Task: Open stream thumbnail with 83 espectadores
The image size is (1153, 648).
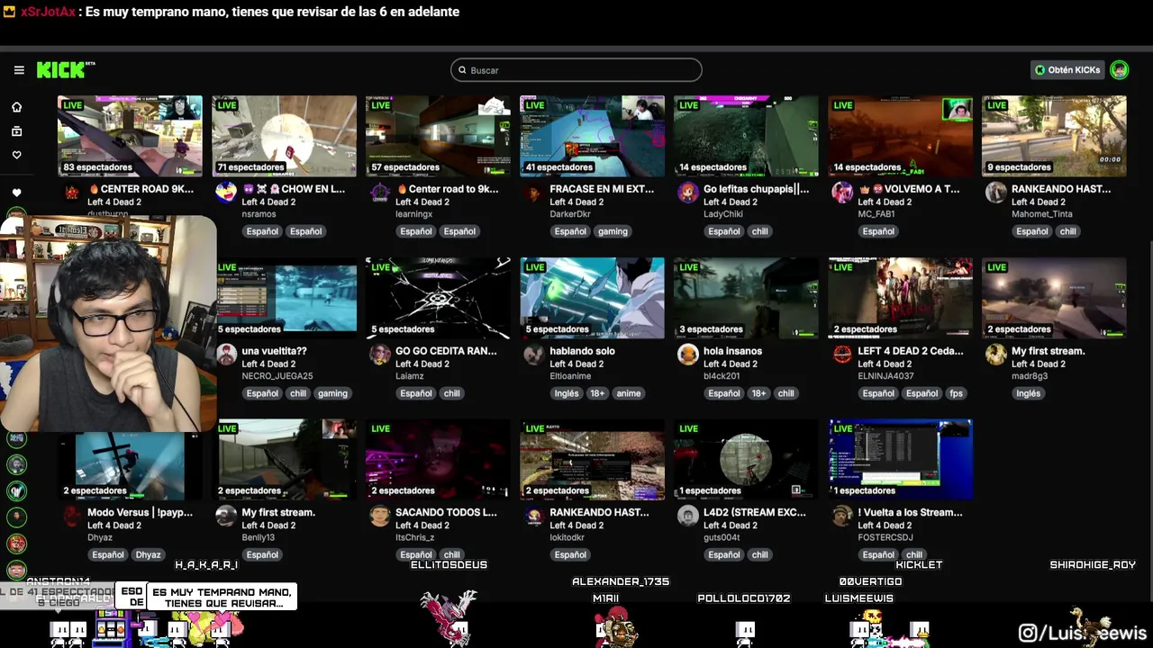Action: click(131, 136)
